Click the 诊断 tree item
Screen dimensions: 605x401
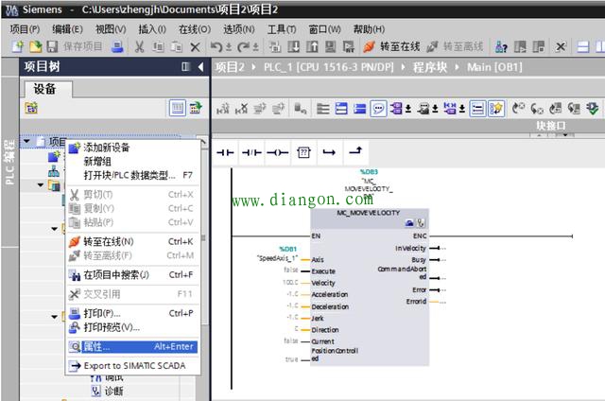[113, 391]
